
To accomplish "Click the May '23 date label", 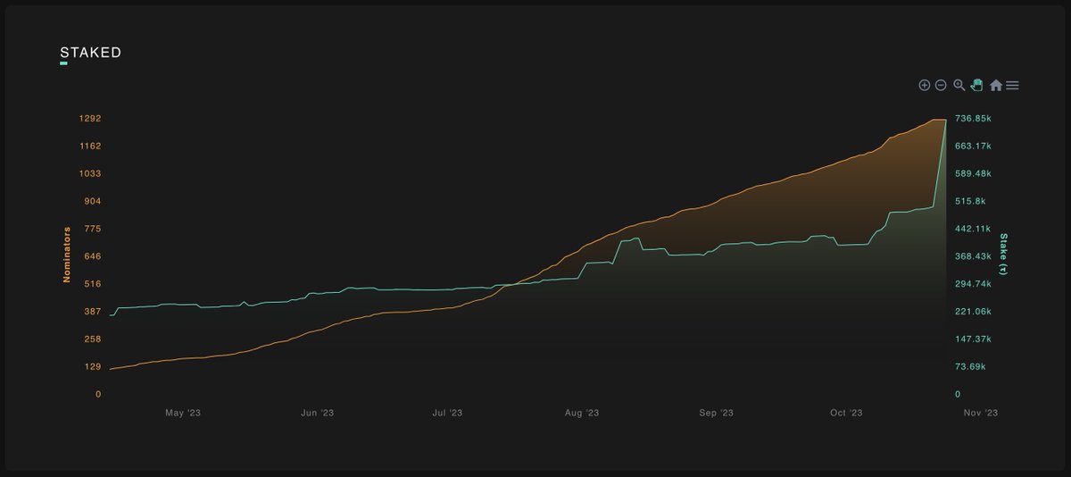I will [183, 414].
